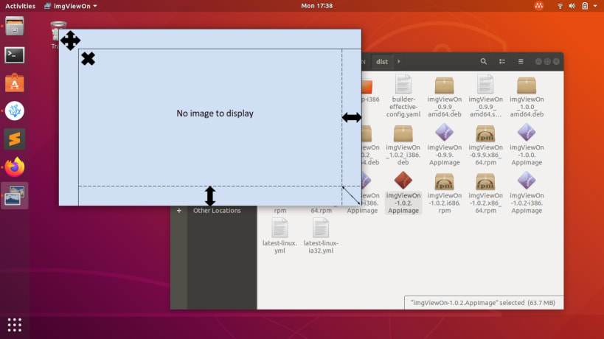Select builder-effective-config.yaml file
Image resolution: width=604 pixels, height=339 pixels.
pos(403,96)
